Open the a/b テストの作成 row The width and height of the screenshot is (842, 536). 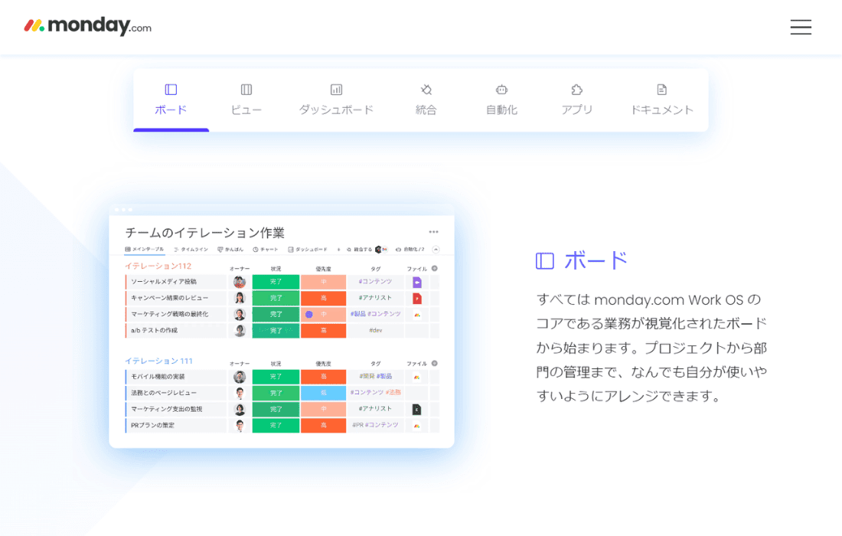pos(175,330)
